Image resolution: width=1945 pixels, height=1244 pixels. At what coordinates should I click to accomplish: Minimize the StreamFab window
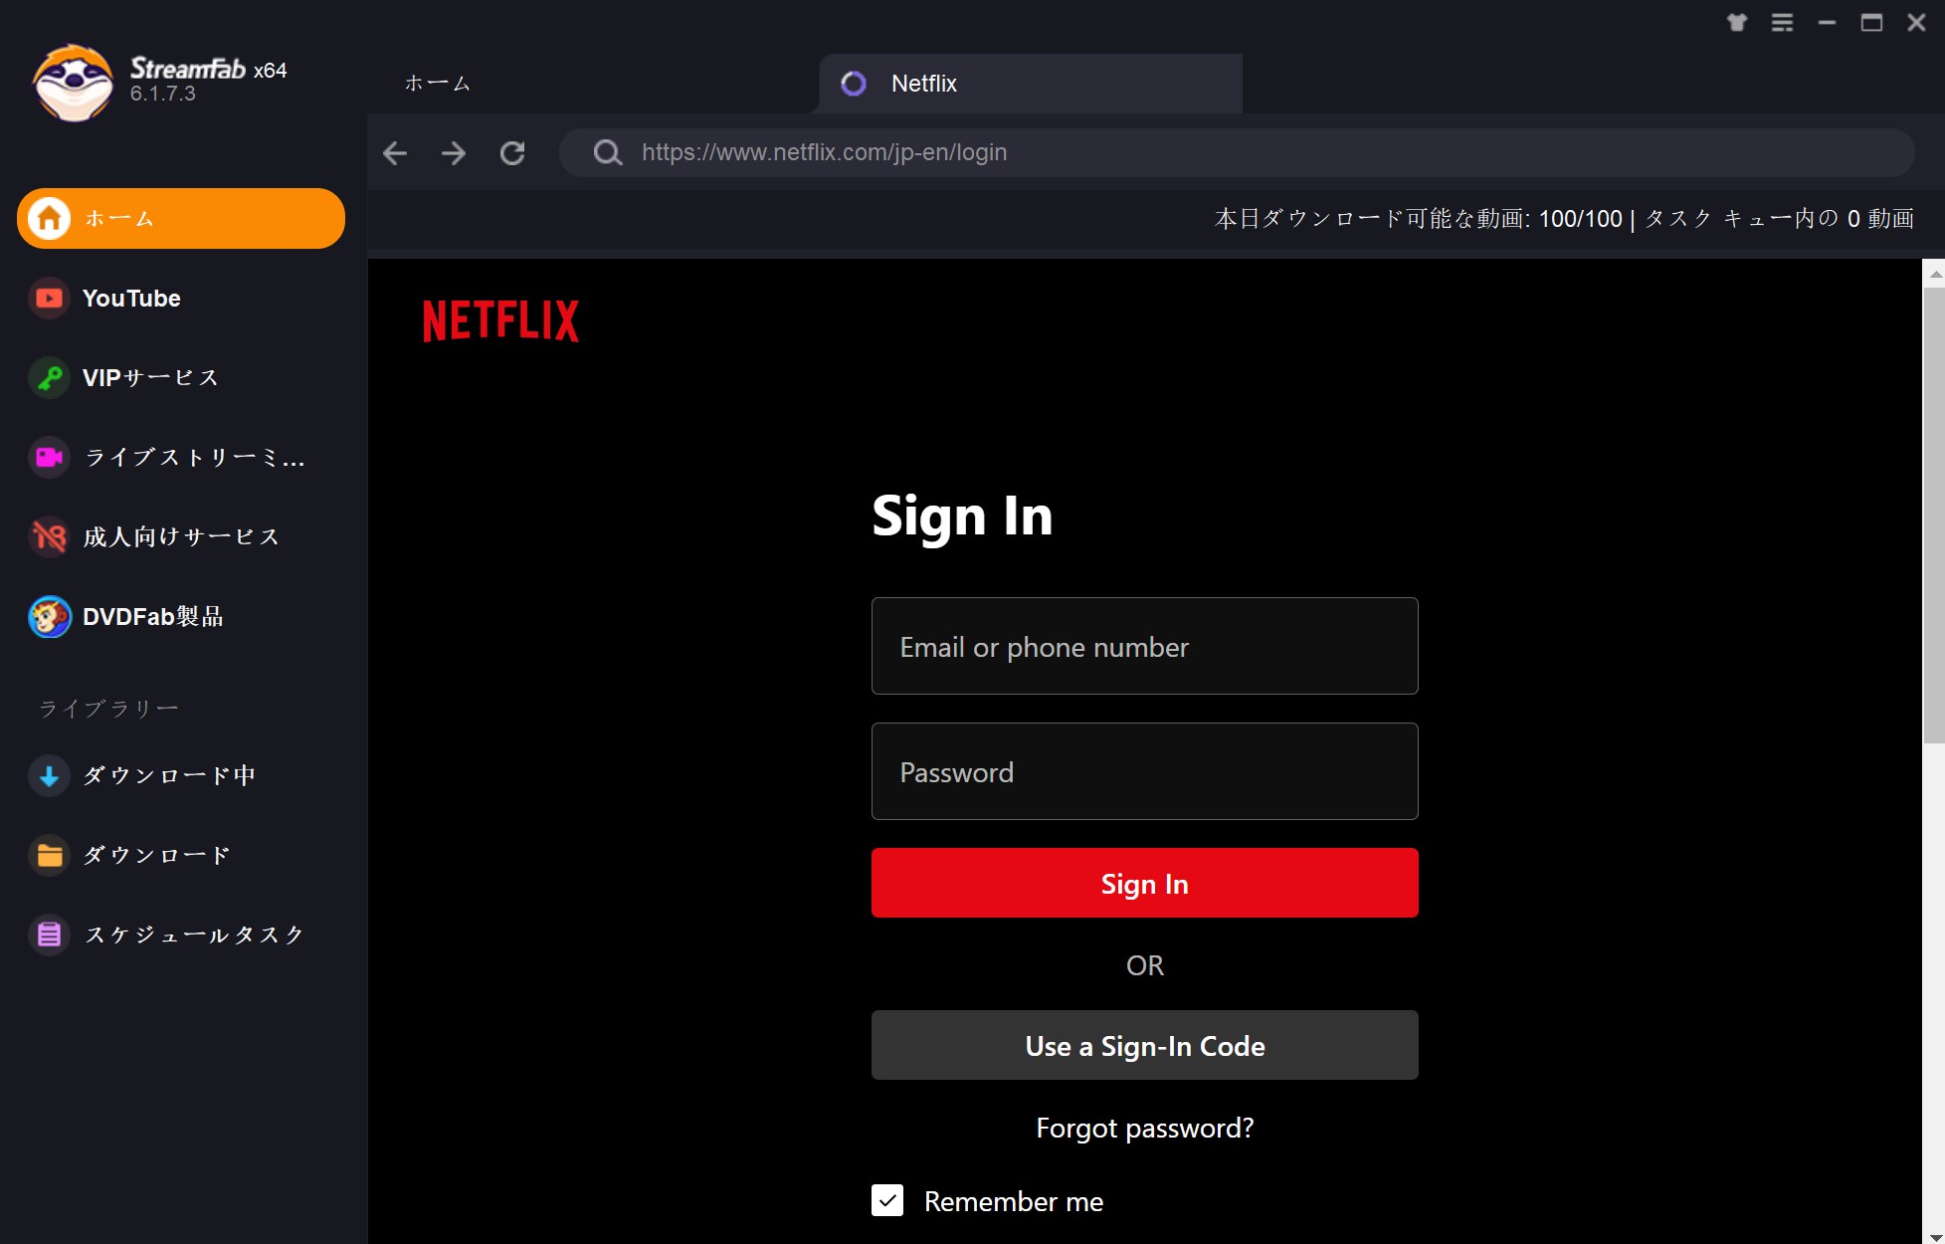click(1827, 23)
